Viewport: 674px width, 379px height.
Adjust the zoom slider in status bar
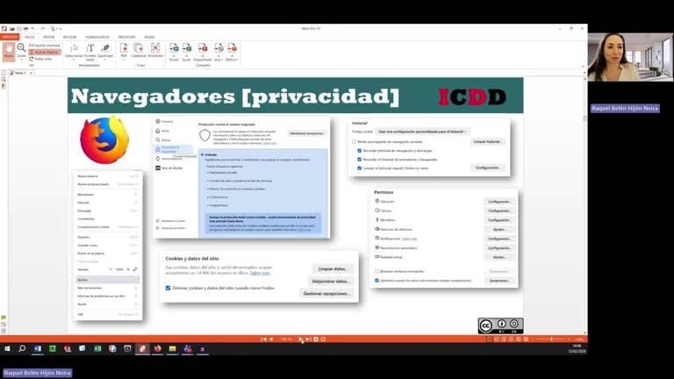pos(551,339)
